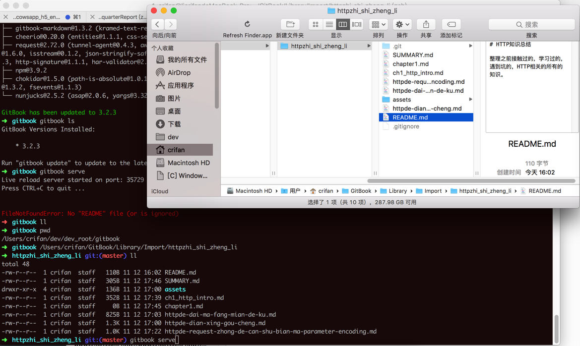Image resolution: width=580 pixels, height=346 pixels.
Task: Select README.md in the file list
Action: [426, 117]
